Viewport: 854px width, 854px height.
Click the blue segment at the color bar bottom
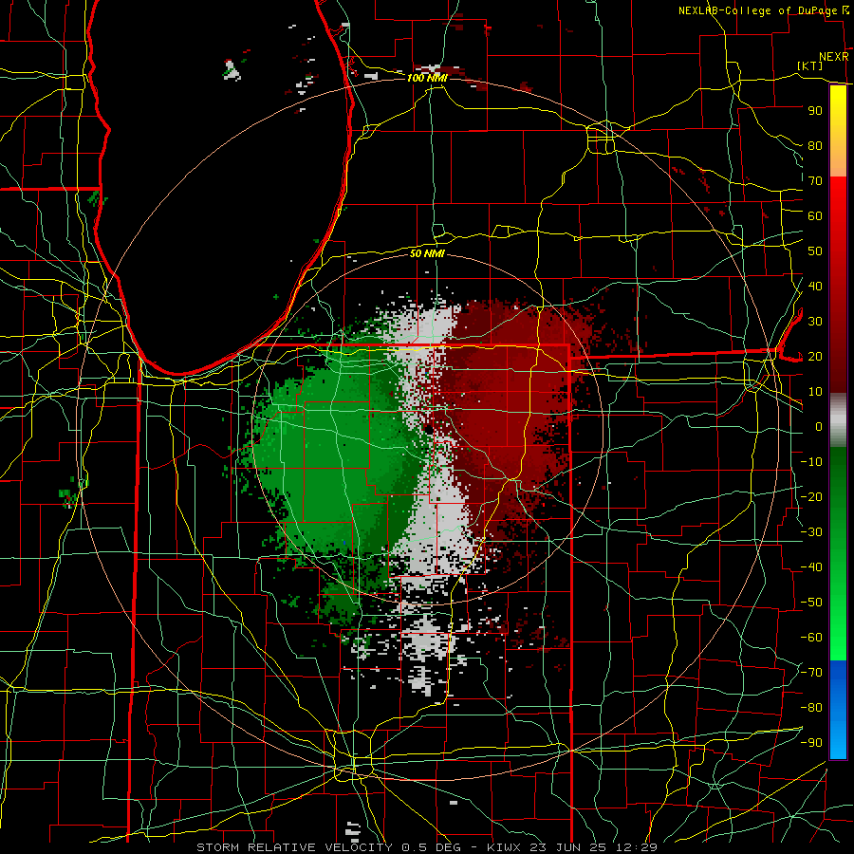coord(838,710)
